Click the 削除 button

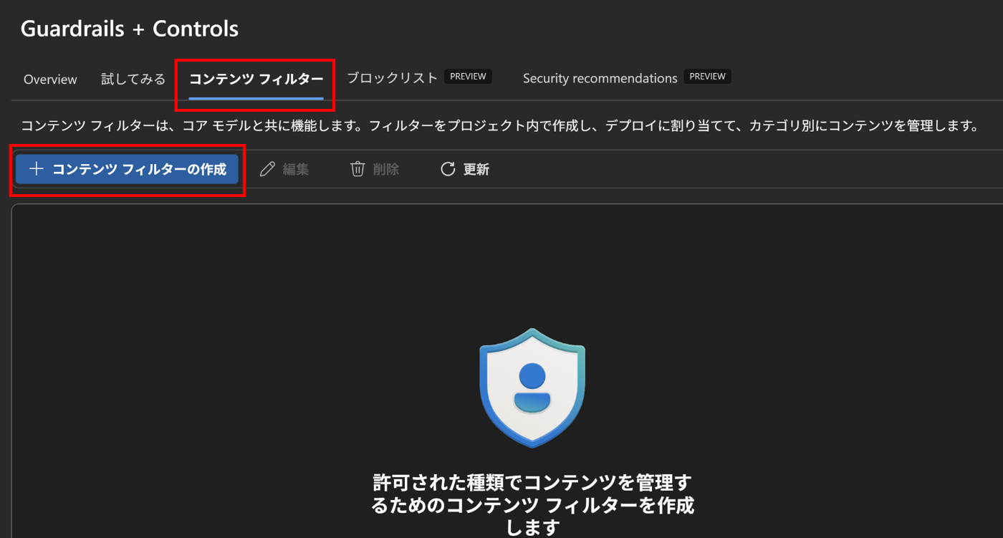coord(375,169)
